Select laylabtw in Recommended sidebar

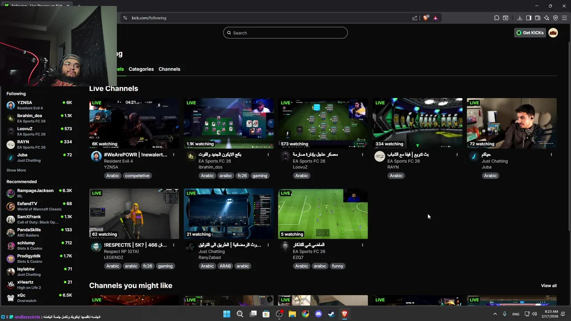click(39, 272)
